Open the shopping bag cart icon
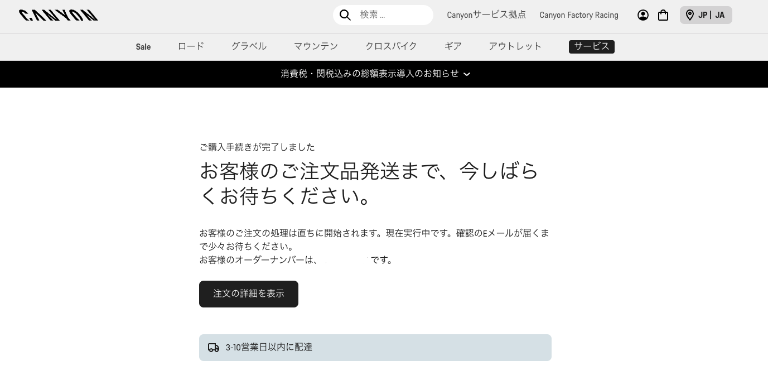This screenshot has width=768, height=380. coord(663,15)
